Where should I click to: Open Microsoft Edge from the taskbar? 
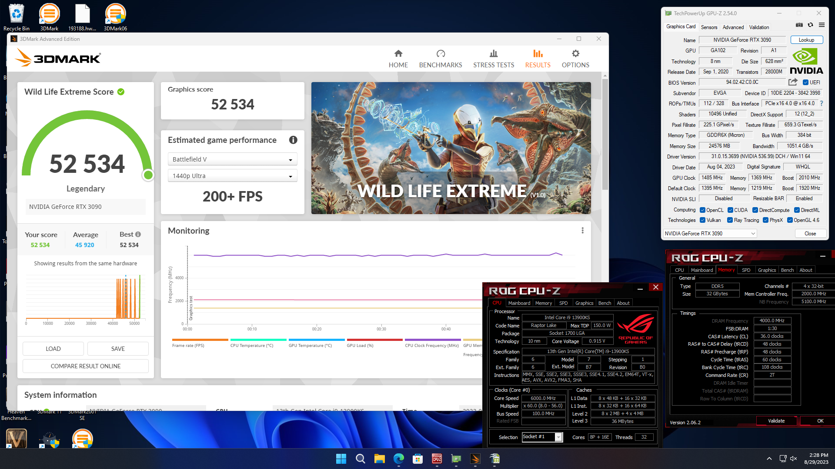[398, 459]
